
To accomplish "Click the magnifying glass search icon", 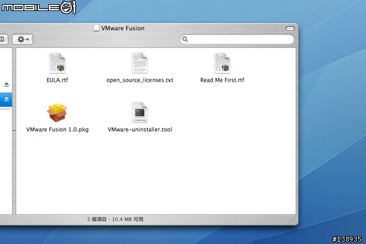I will 185,39.
